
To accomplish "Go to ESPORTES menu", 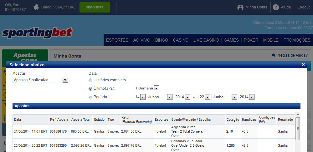I will (x=117, y=40).
